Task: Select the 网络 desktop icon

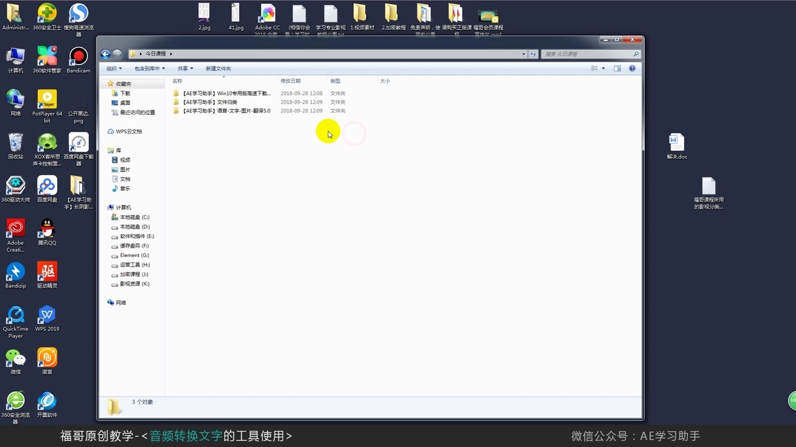Action: click(x=16, y=103)
